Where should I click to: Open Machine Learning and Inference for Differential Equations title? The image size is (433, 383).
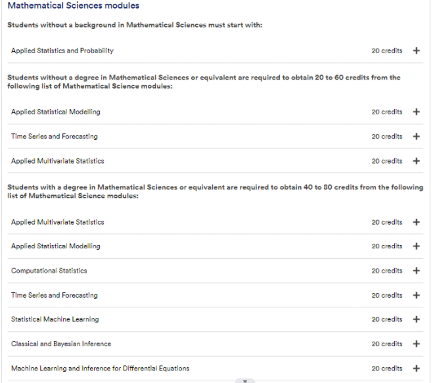coord(101,369)
